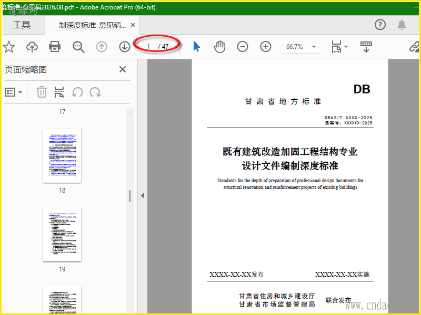The width and height of the screenshot is (421, 315).
Task: Click the text 甘肃省地方标准
Action: coord(283,101)
